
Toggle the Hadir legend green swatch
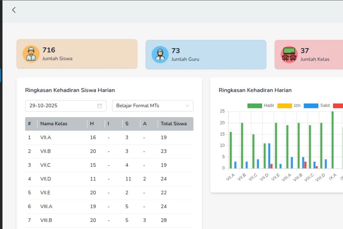pos(255,106)
